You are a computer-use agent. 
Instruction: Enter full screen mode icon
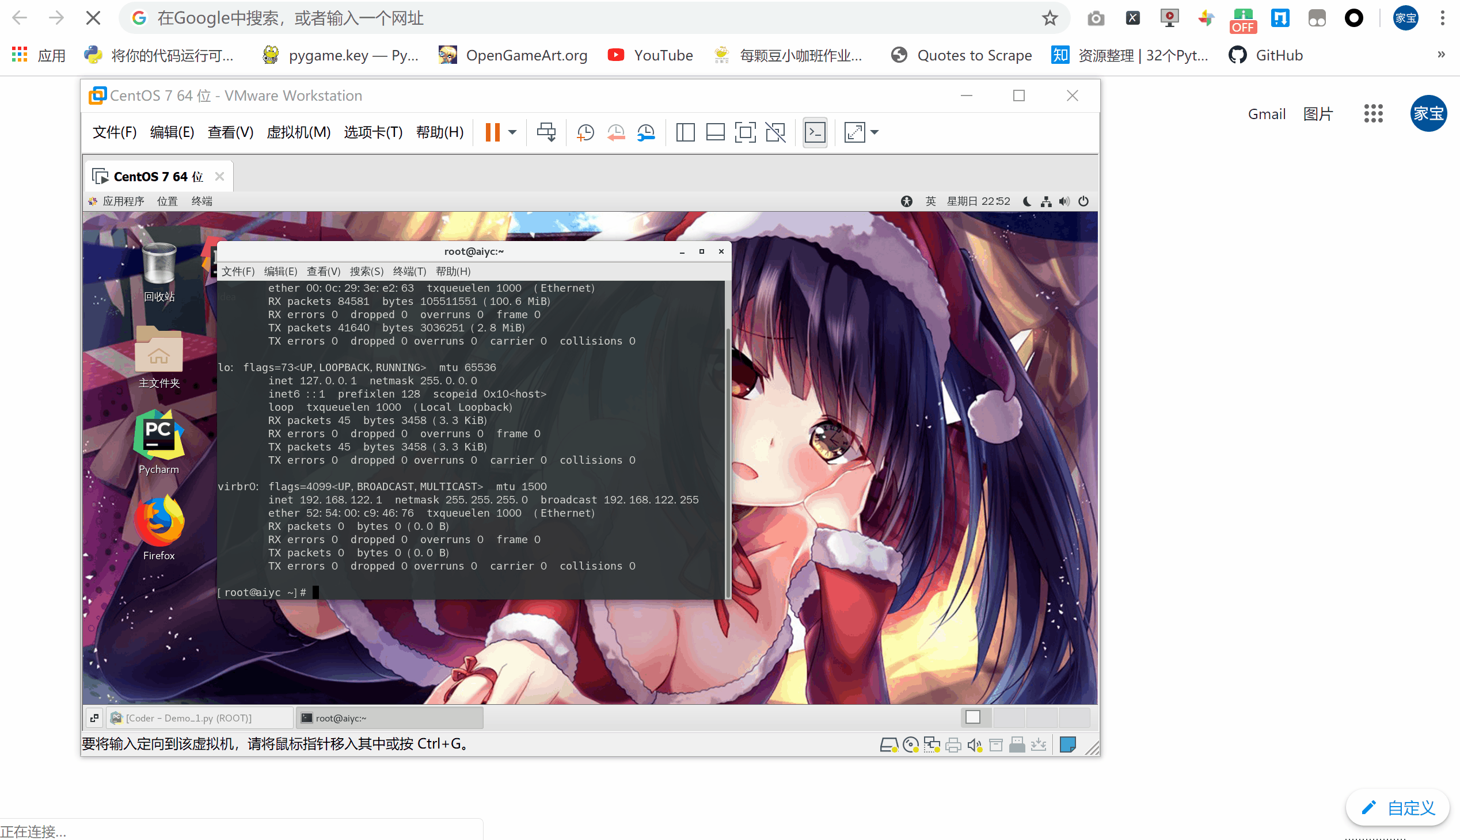click(x=745, y=132)
